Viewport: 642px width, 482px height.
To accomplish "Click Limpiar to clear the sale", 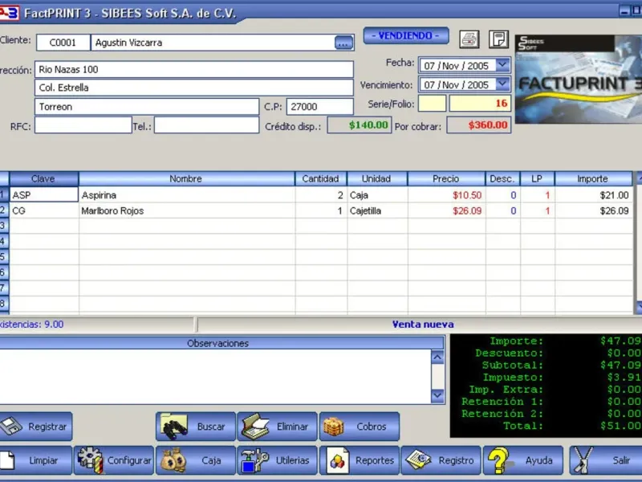I will 36,460.
